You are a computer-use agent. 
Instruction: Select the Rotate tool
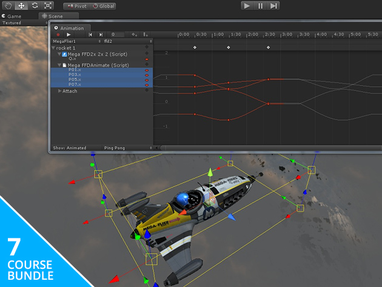tap(35, 5)
